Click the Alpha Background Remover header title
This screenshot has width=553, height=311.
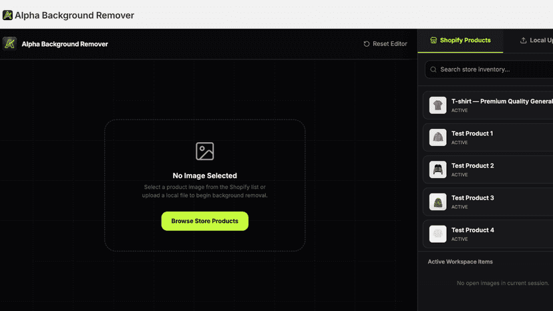click(74, 15)
